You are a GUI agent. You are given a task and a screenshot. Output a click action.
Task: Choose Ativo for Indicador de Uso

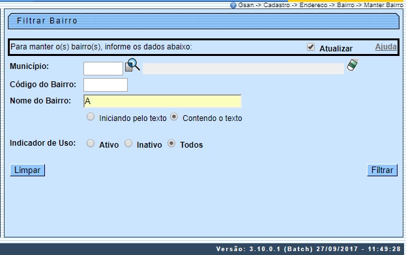coord(91,143)
